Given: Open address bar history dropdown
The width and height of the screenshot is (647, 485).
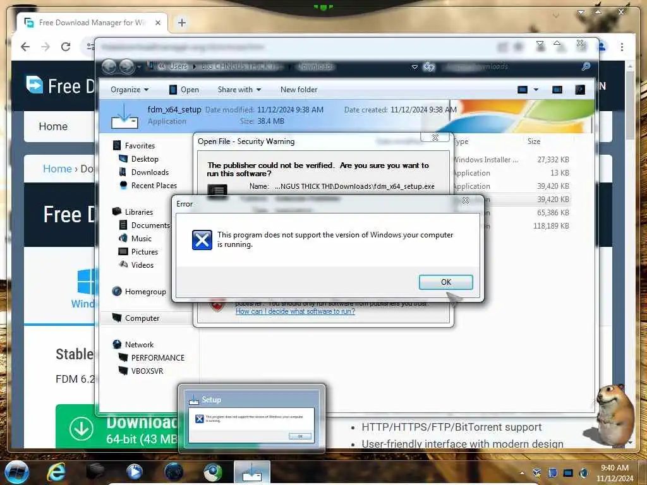Looking at the screenshot, I should 414,67.
